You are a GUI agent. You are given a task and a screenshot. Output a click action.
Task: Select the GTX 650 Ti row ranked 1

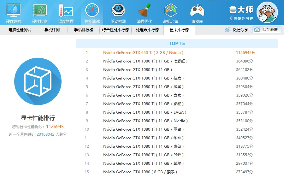click(x=177, y=52)
